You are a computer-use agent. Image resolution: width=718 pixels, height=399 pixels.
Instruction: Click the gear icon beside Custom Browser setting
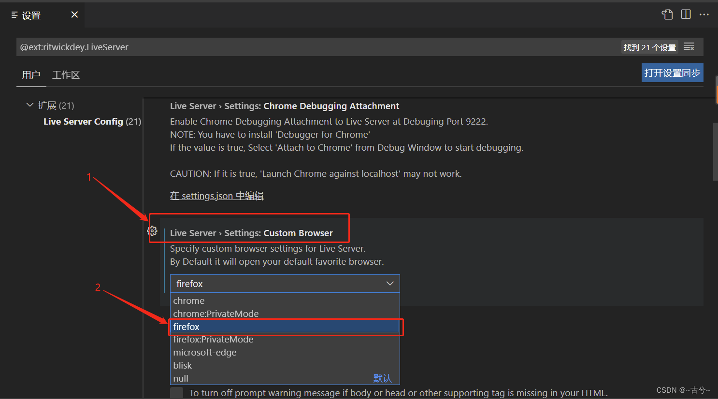(x=152, y=231)
